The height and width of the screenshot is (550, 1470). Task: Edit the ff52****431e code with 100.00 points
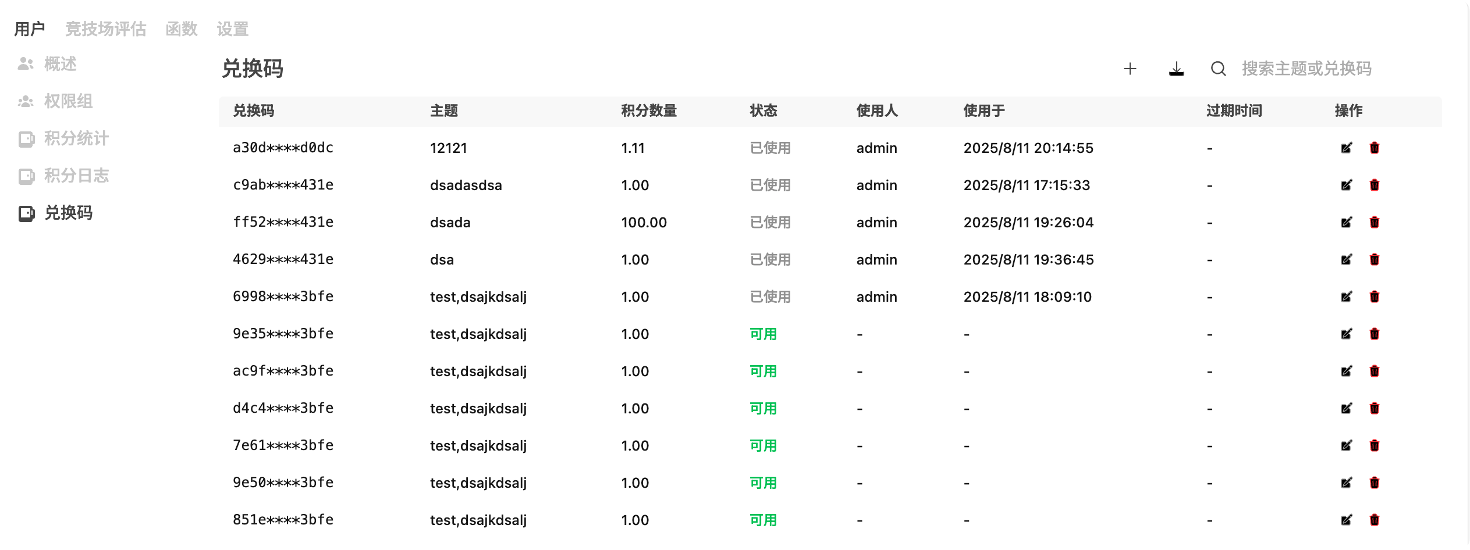tap(1346, 223)
